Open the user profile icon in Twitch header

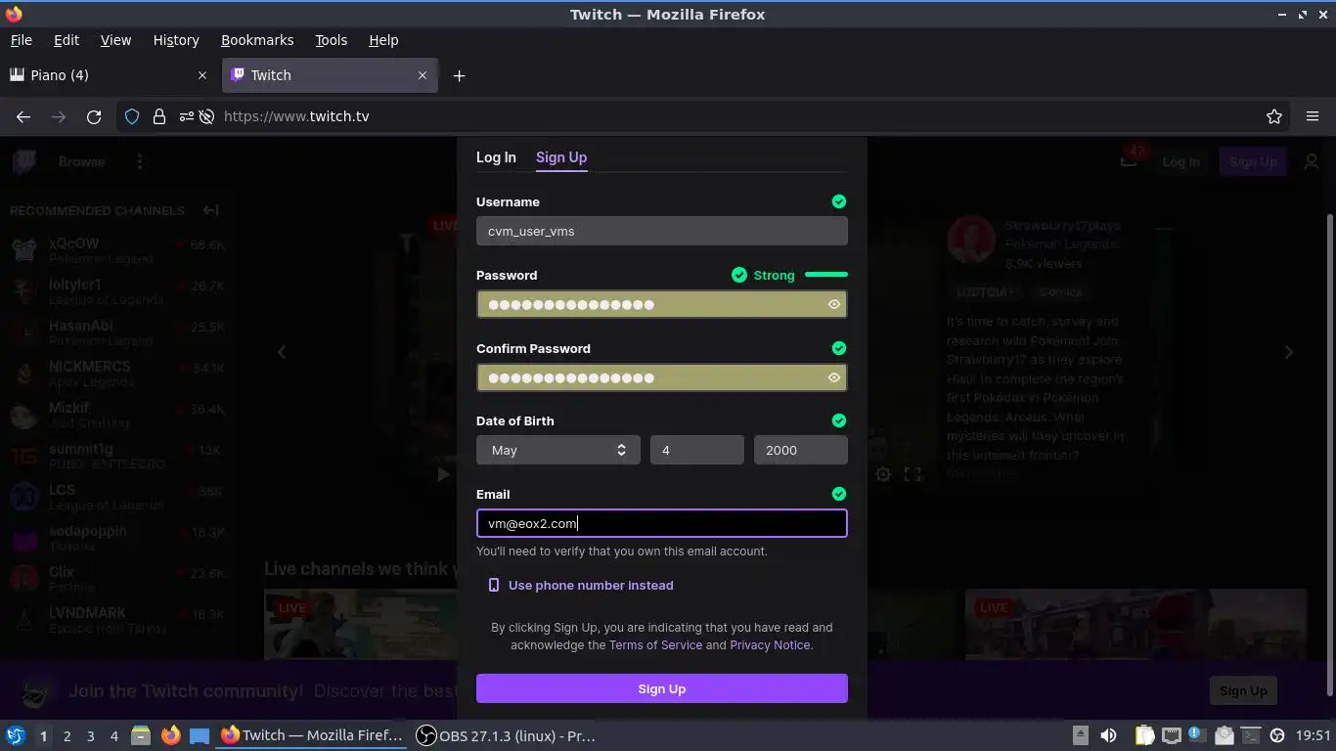(x=1312, y=161)
